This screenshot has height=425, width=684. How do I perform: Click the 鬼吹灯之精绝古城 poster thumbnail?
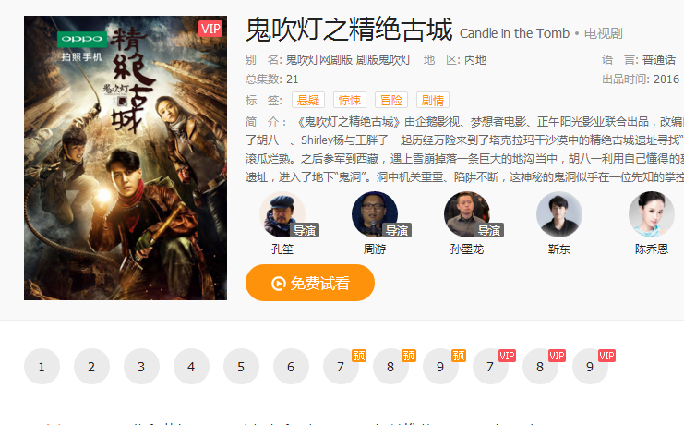126,158
